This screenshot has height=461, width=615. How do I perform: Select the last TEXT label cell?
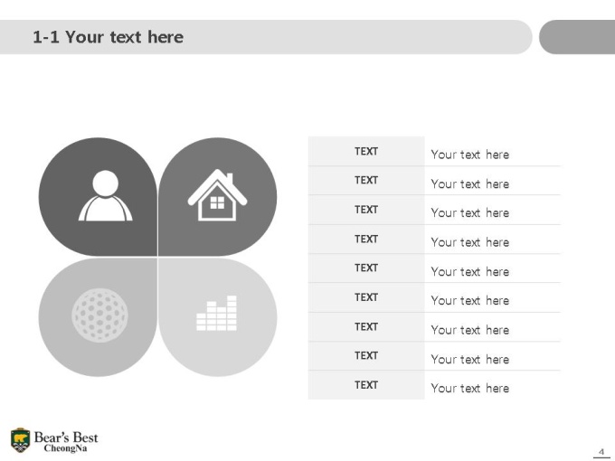[x=366, y=385]
